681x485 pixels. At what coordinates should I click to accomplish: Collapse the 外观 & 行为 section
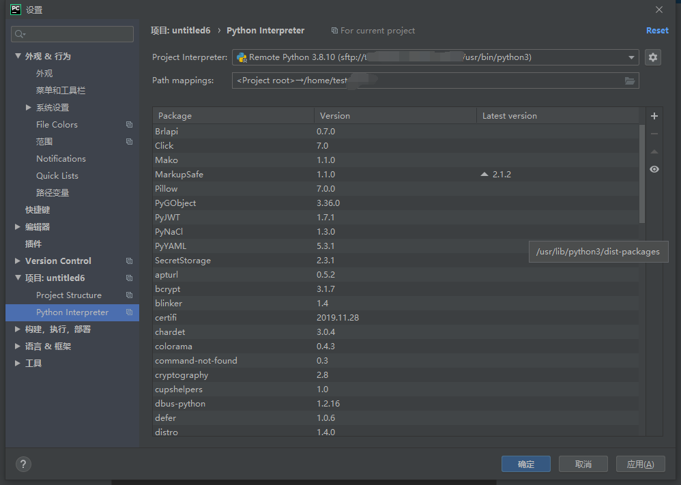[18, 56]
